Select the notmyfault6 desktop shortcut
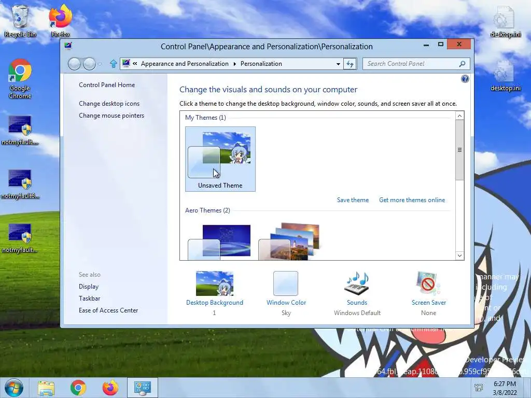 pos(20,184)
